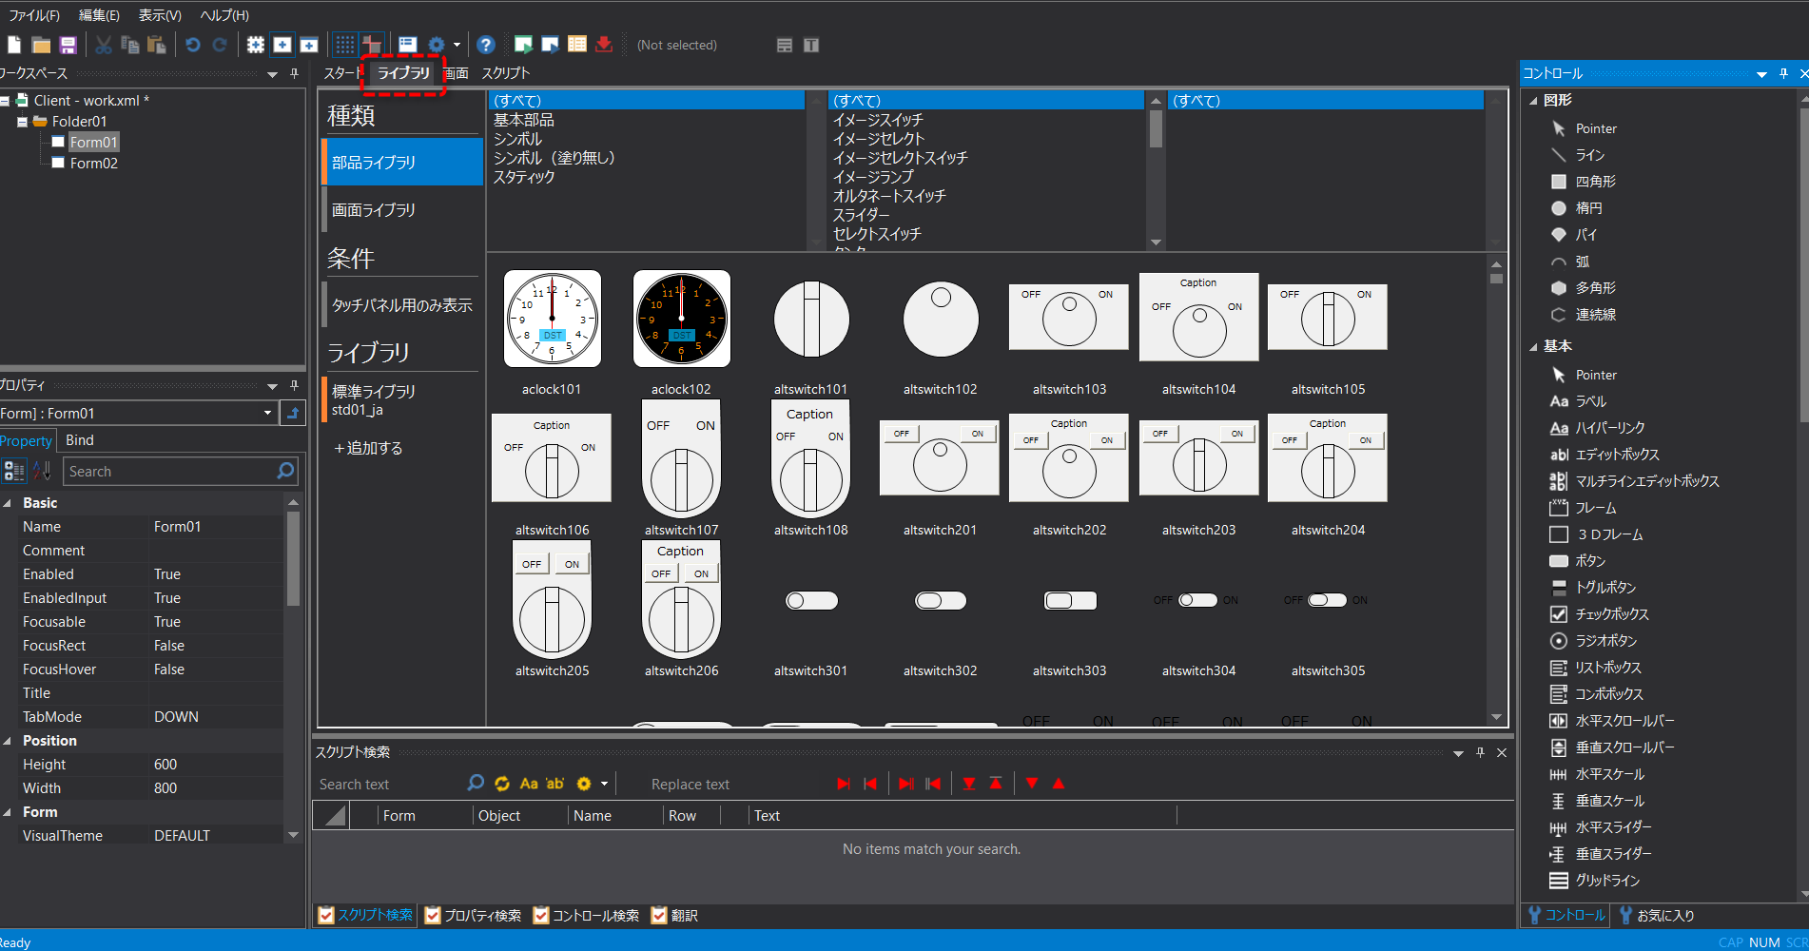
Task: Select the Pointer tool under 図形
Action: coord(1596,127)
